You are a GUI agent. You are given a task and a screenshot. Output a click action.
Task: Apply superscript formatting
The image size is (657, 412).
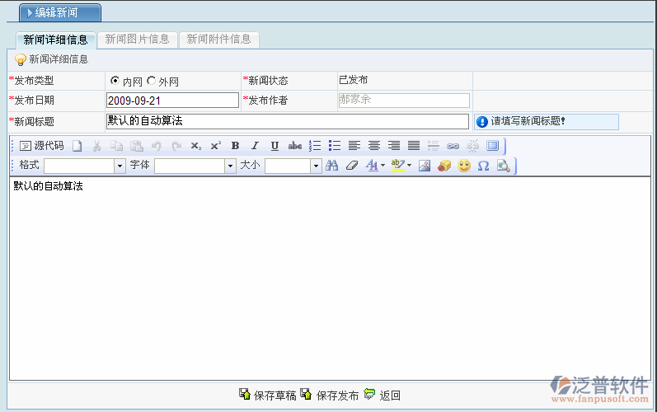pos(215,146)
